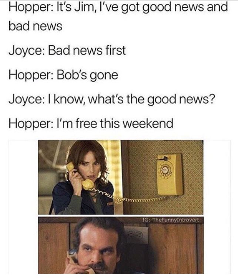Click the line 'Hopper: I'm free this weekend'
Image resolution: width=238 pixels, height=279 pixels.
[x=91, y=124]
